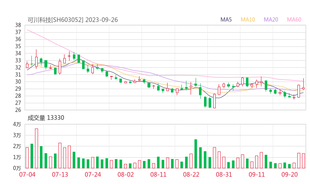Click the 07-24 date axis label

(x=93, y=174)
